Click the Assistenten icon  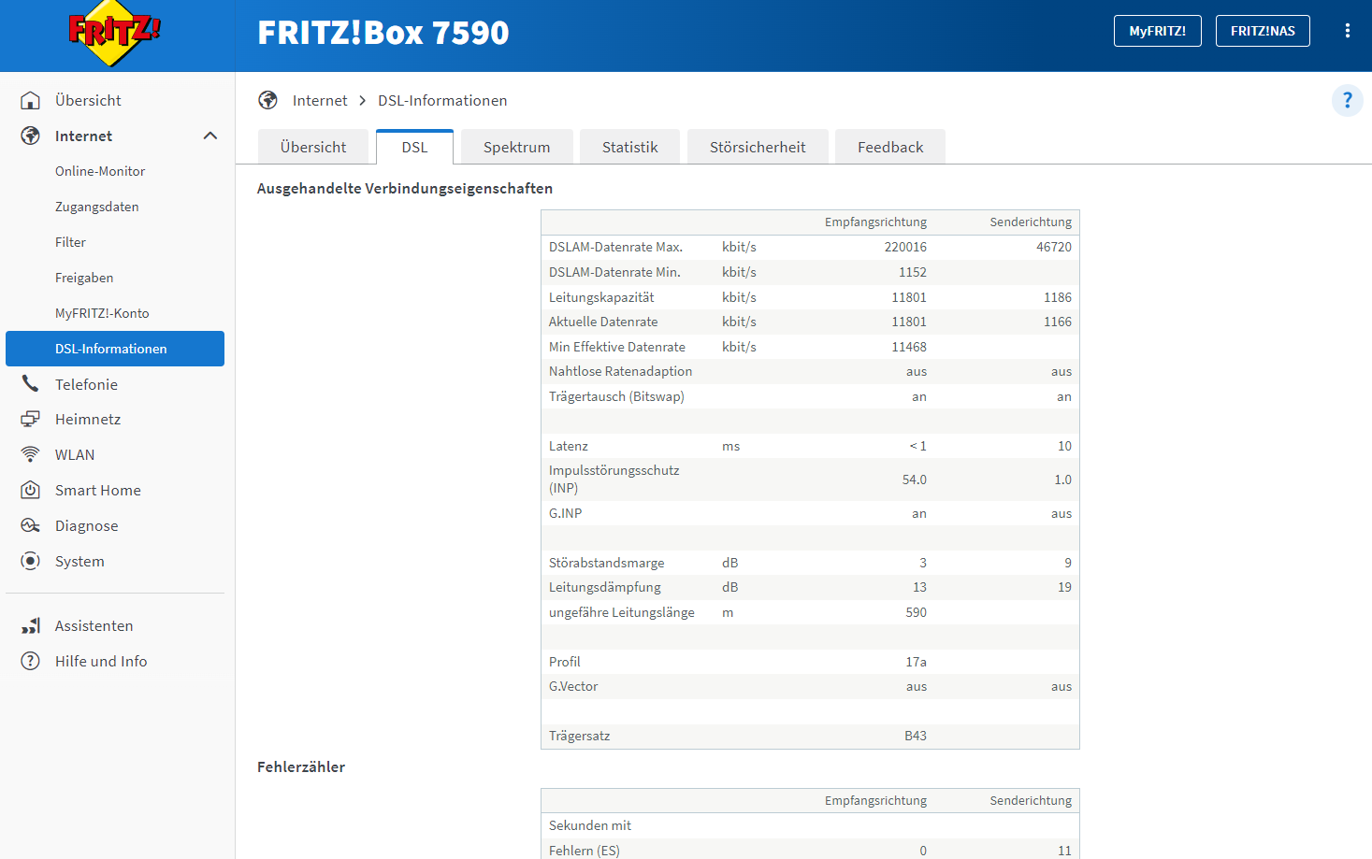tap(31, 625)
